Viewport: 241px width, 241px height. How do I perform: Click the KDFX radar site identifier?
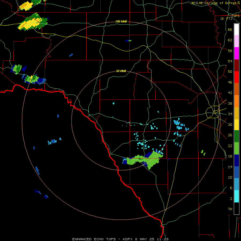128,239
